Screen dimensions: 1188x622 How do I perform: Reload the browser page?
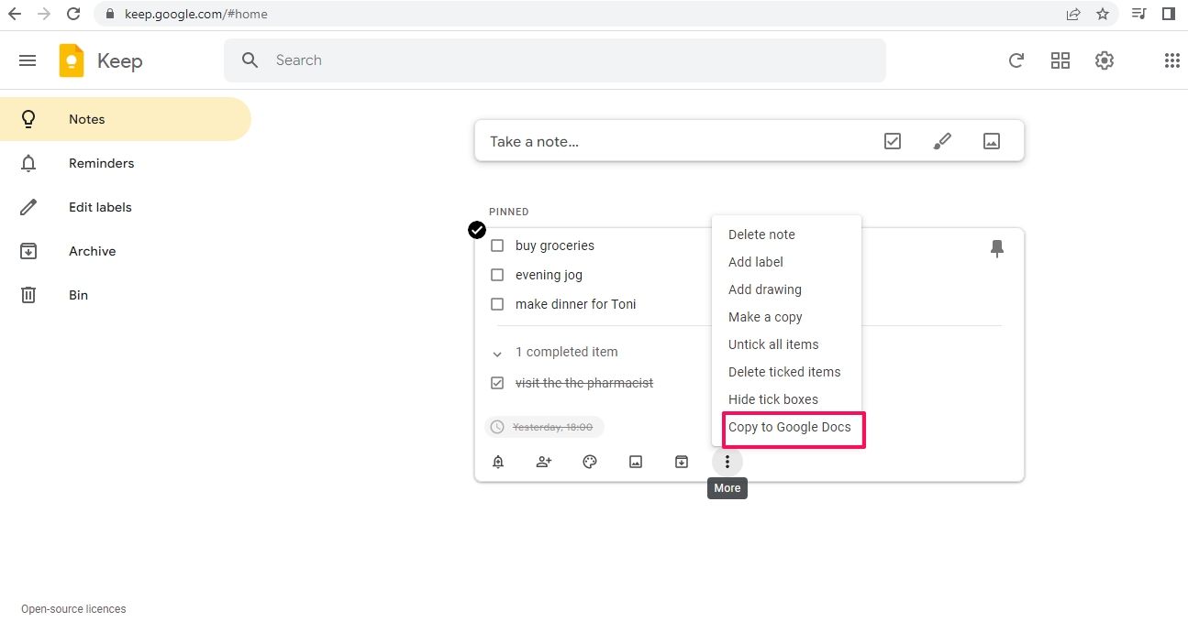75,14
